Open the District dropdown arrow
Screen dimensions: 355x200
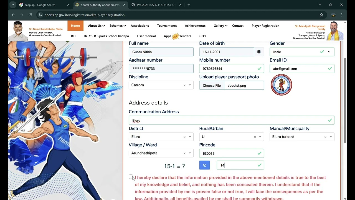tap(190, 137)
